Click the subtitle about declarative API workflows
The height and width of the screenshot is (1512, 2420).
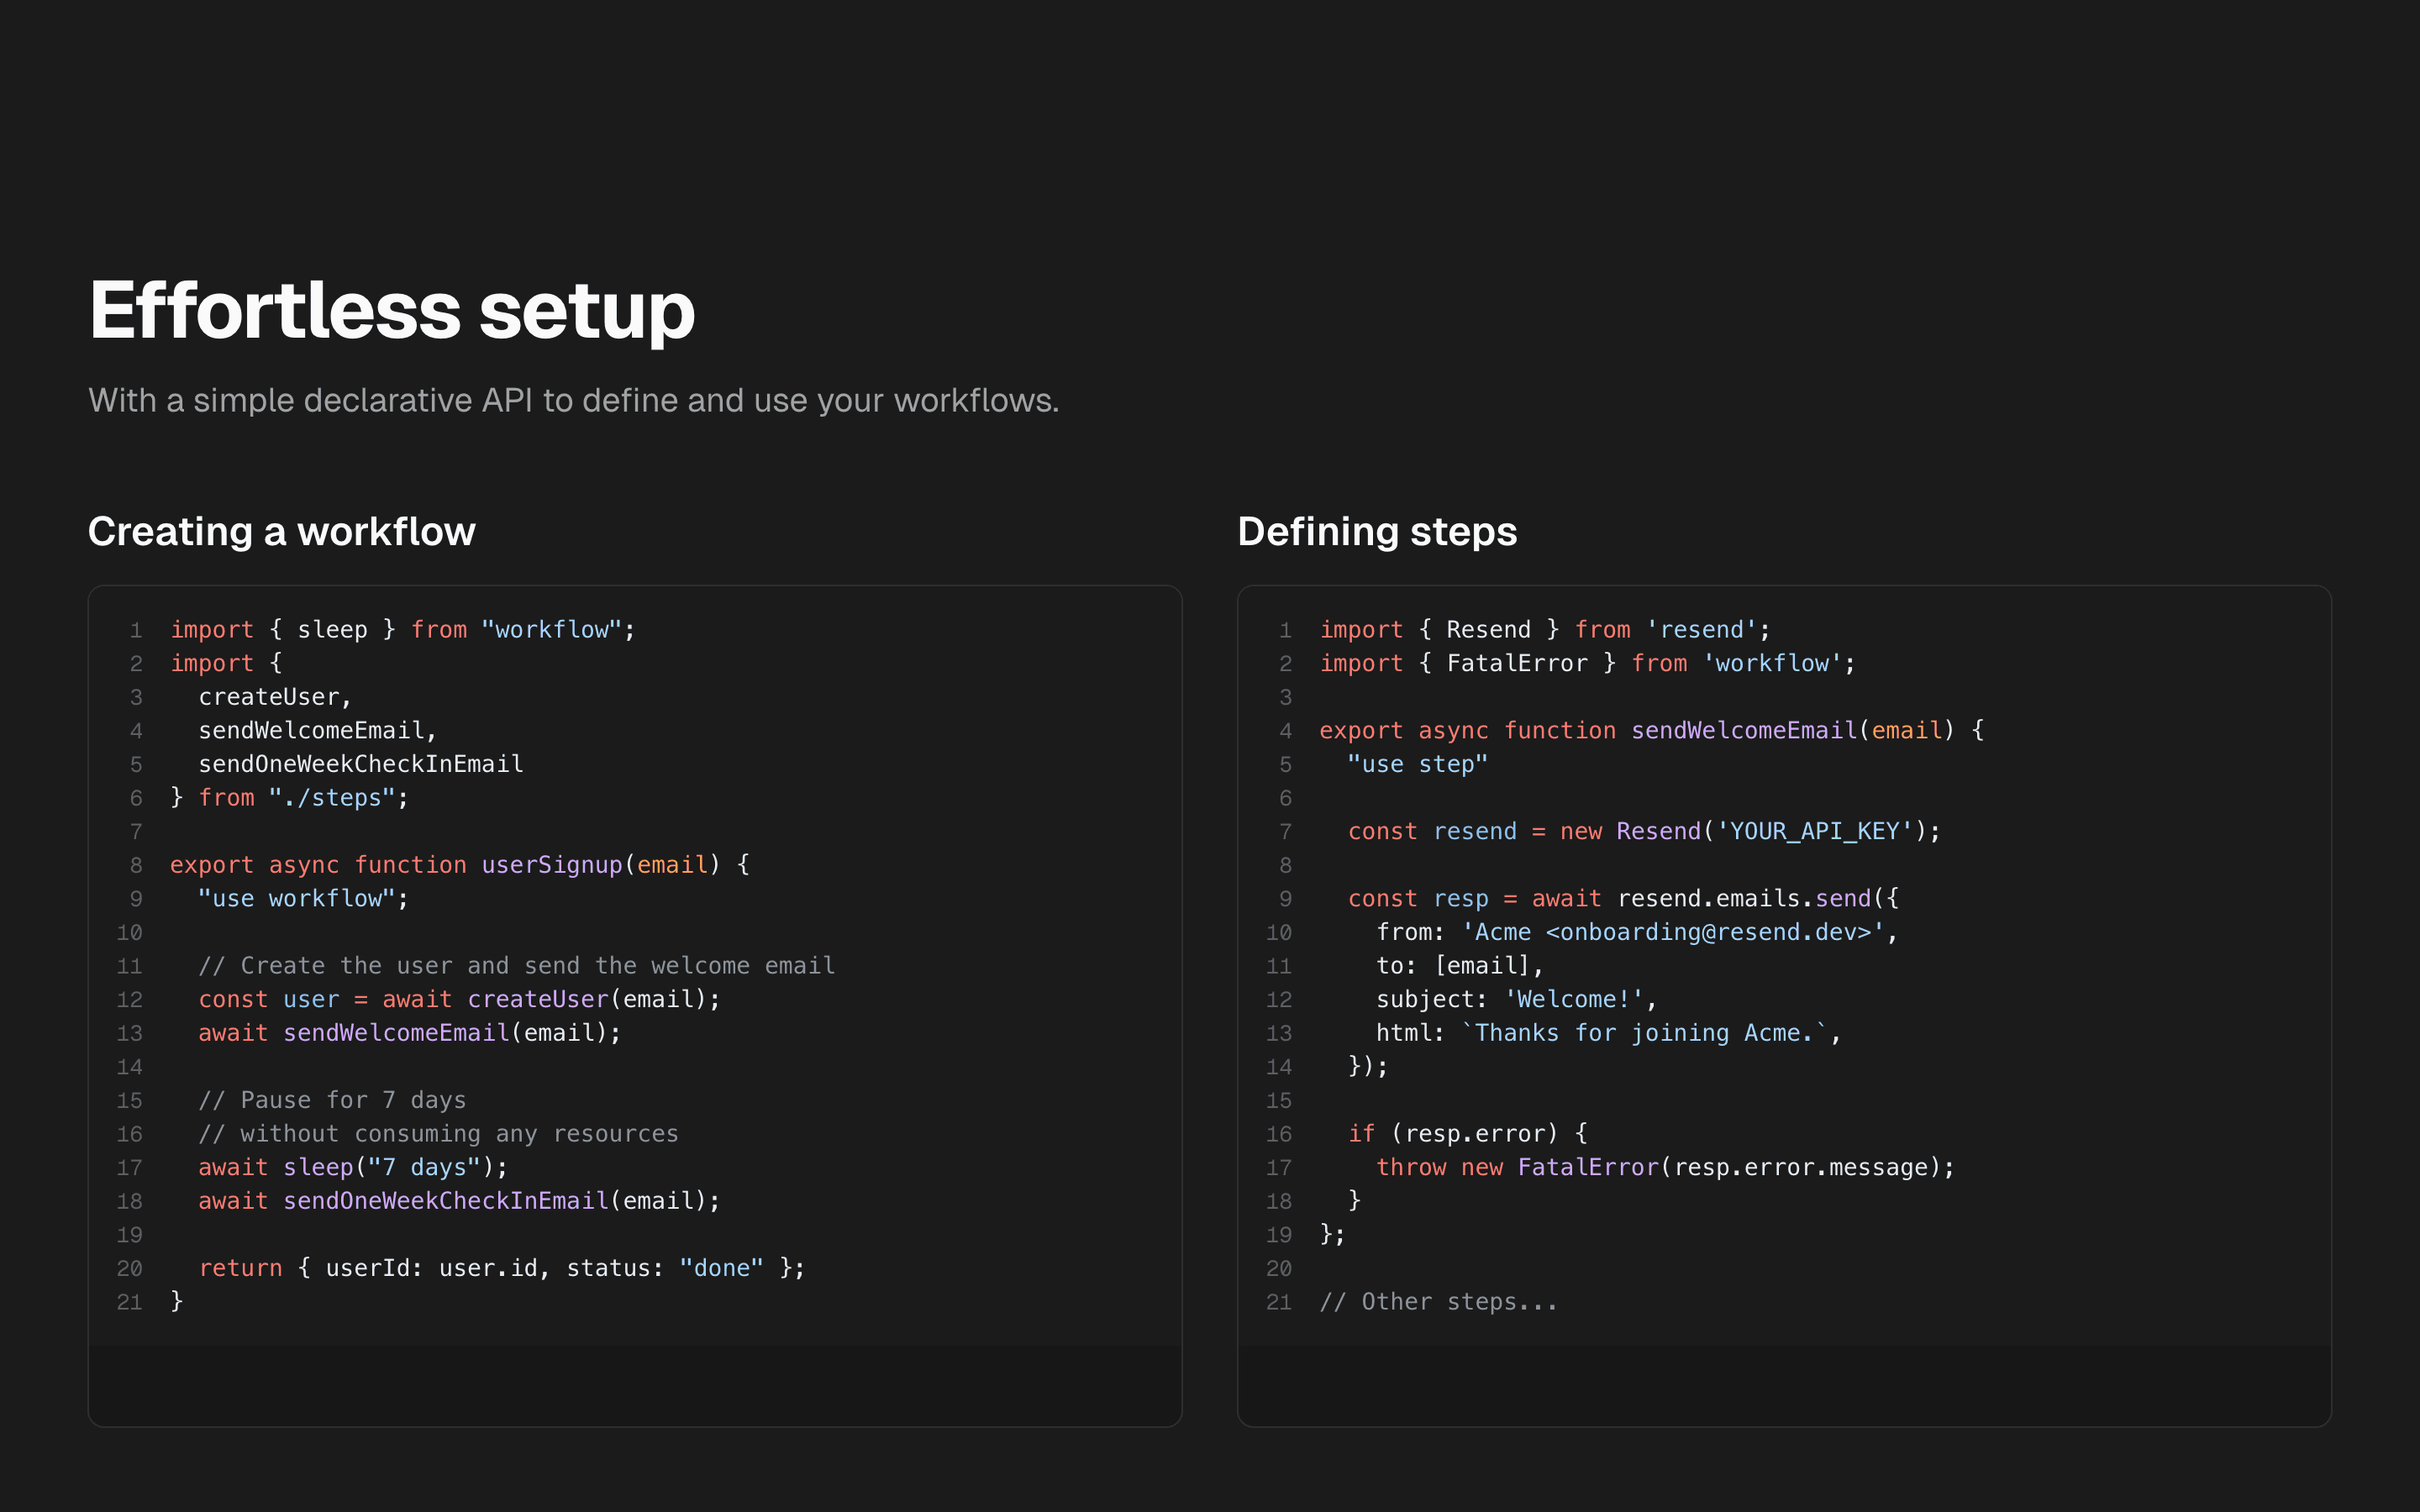573,400
